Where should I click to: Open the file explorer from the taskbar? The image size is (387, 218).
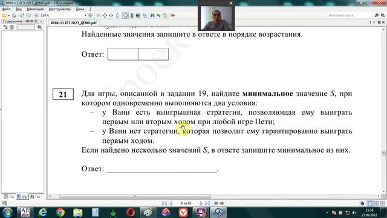(78, 213)
